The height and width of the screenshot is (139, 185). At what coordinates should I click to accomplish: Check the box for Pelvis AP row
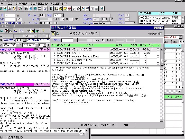click(158, 64)
